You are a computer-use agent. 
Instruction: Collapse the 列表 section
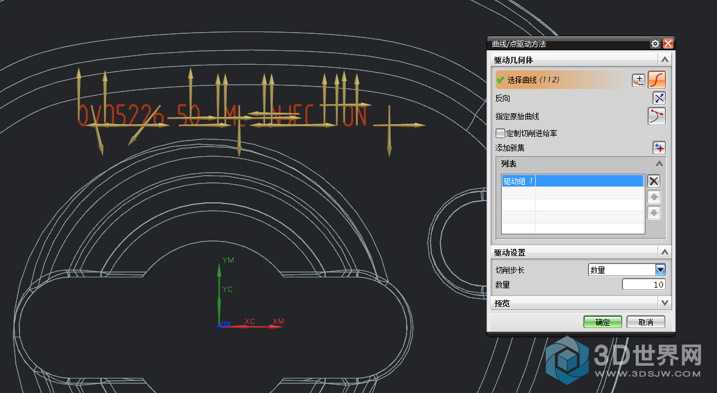659,164
